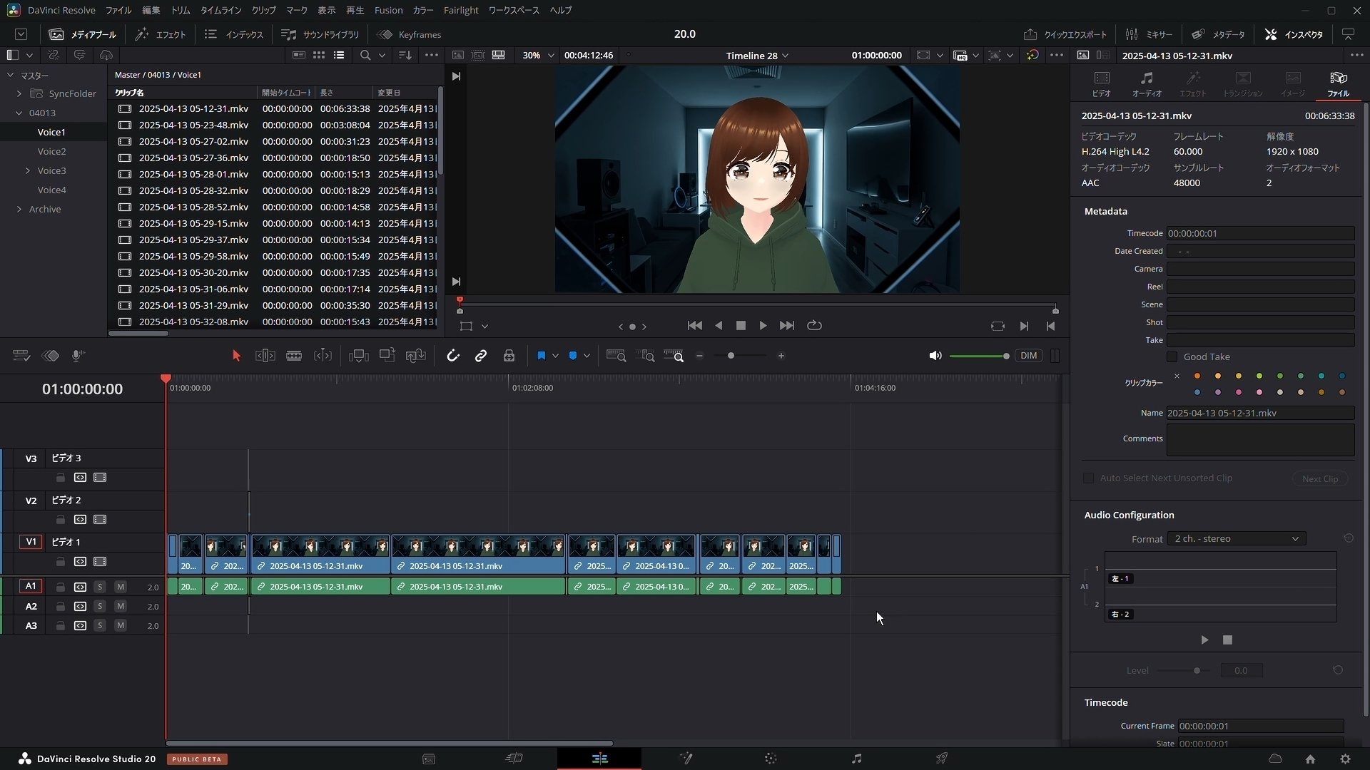Open the Deliver page
This screenshot has width=1370, height=770.
942,758
